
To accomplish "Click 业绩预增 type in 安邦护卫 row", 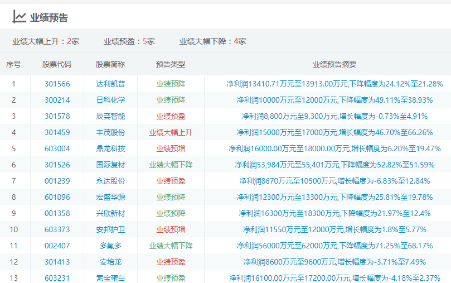I will (x=171, y=229).
